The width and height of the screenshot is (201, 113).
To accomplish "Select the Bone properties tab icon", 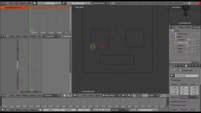I will 196,66.
